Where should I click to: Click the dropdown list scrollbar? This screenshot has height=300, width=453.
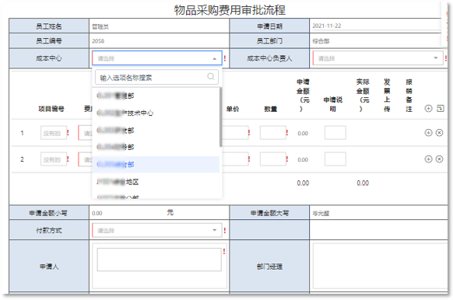point(221,117)
